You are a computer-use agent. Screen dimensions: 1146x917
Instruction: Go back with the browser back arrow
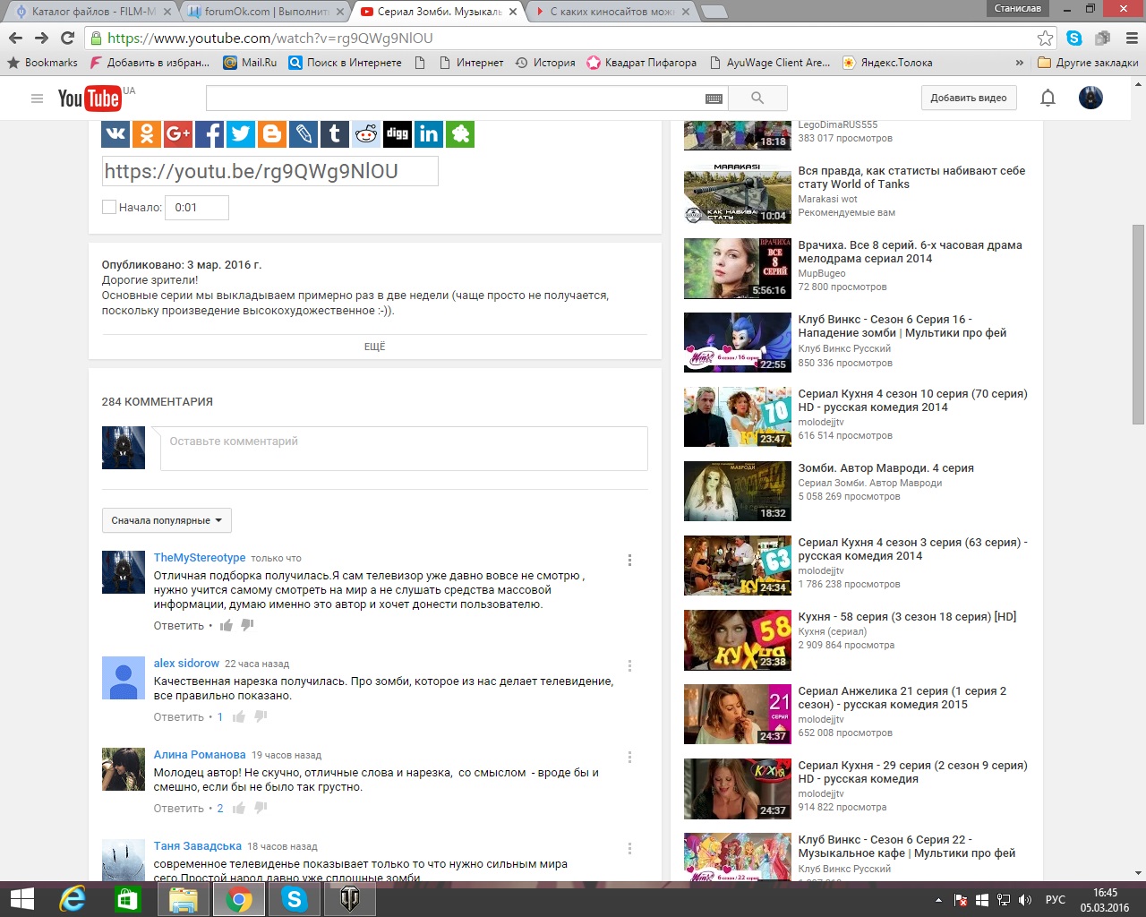[15, 38]
